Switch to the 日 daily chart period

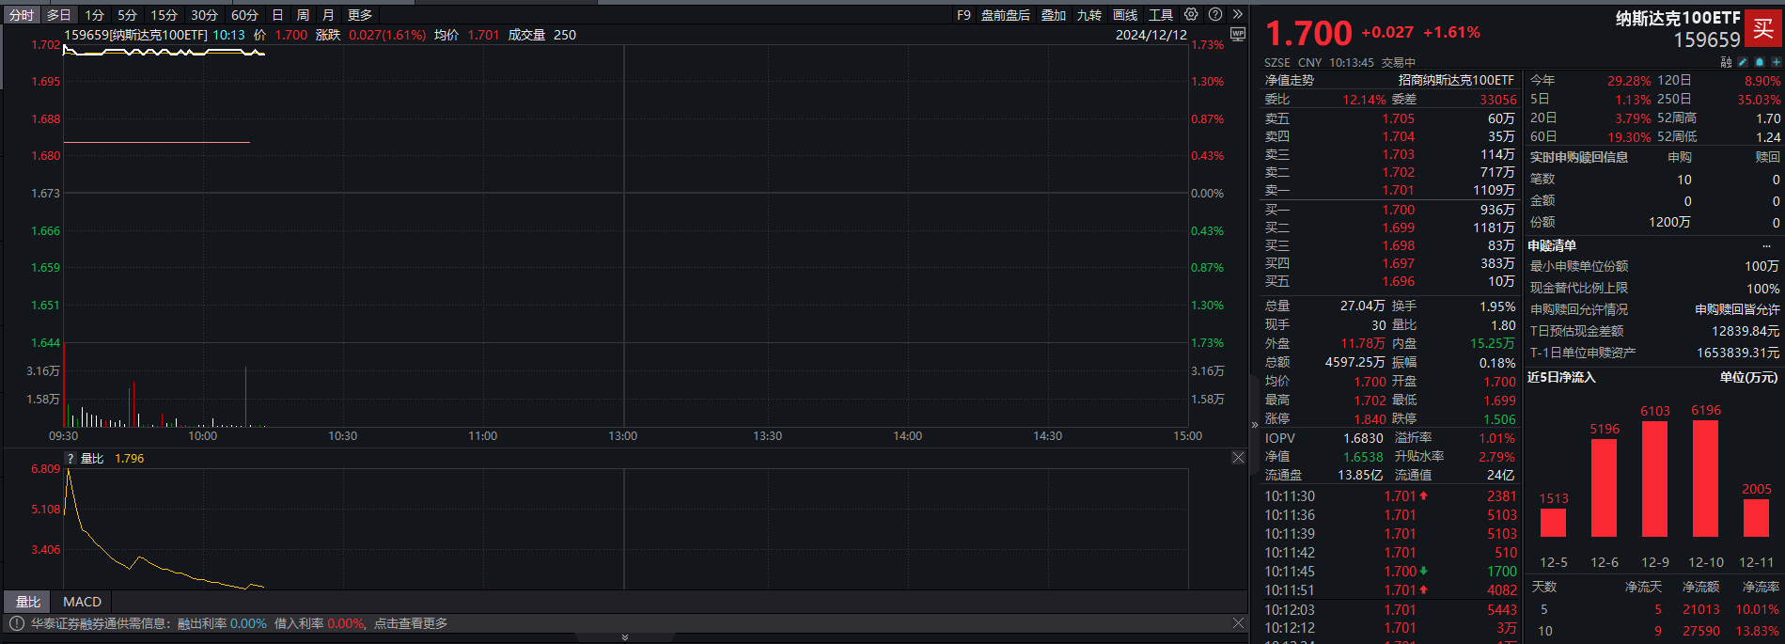[277, 15]
